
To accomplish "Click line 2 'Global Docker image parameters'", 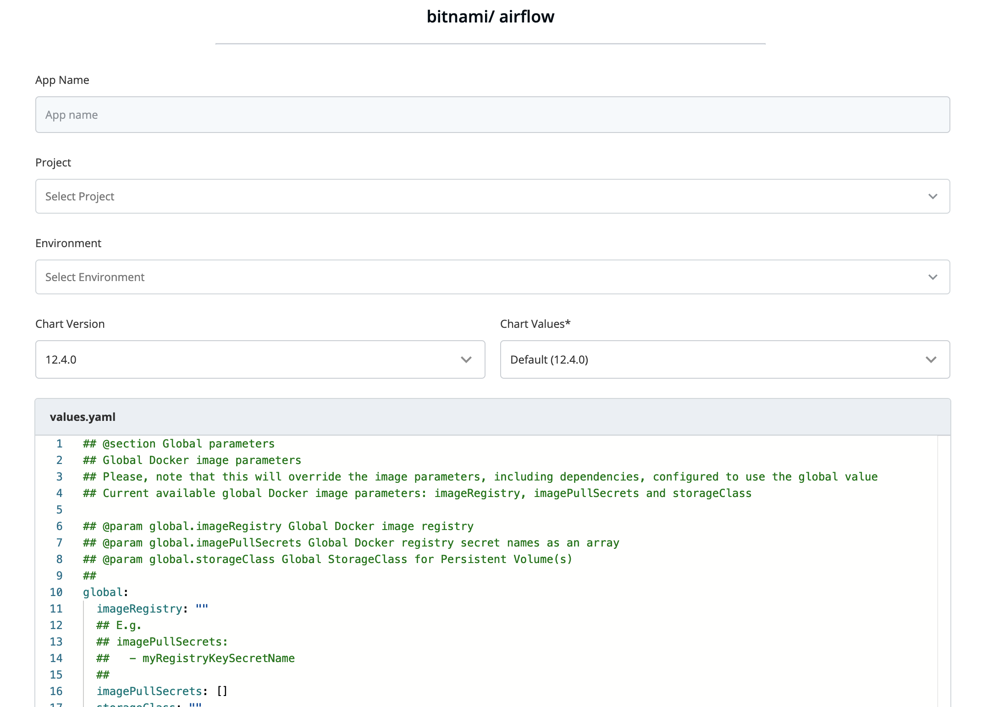I will click(x=192, y=460).
